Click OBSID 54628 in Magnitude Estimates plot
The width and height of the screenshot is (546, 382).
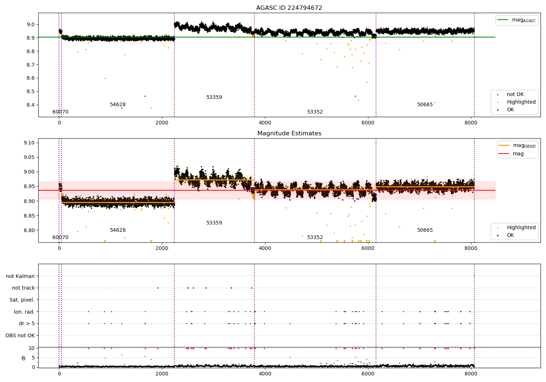click(x=118, y=230)
